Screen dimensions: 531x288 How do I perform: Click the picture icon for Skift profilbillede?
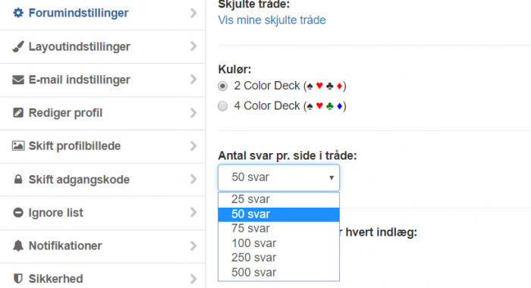[18, 146]
